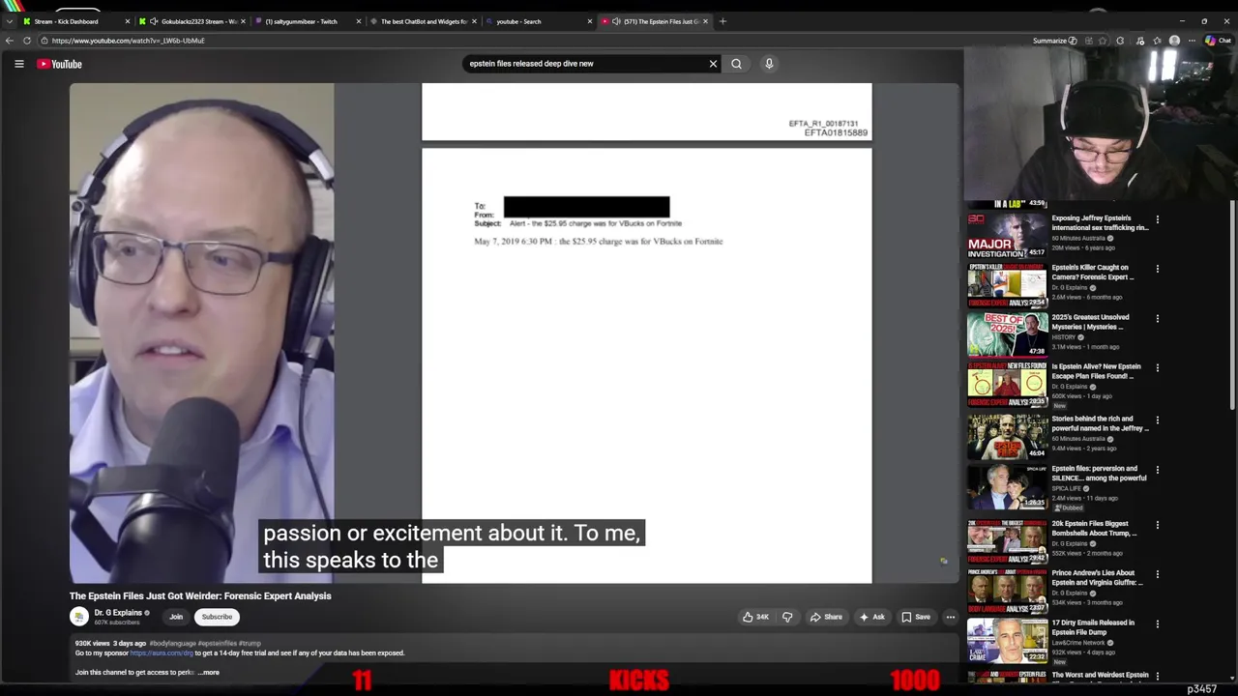Open Law&Crime Network channel link
Image resolution: width=1238 pixels, height=696 pixels.
(x=1079, y=643)
